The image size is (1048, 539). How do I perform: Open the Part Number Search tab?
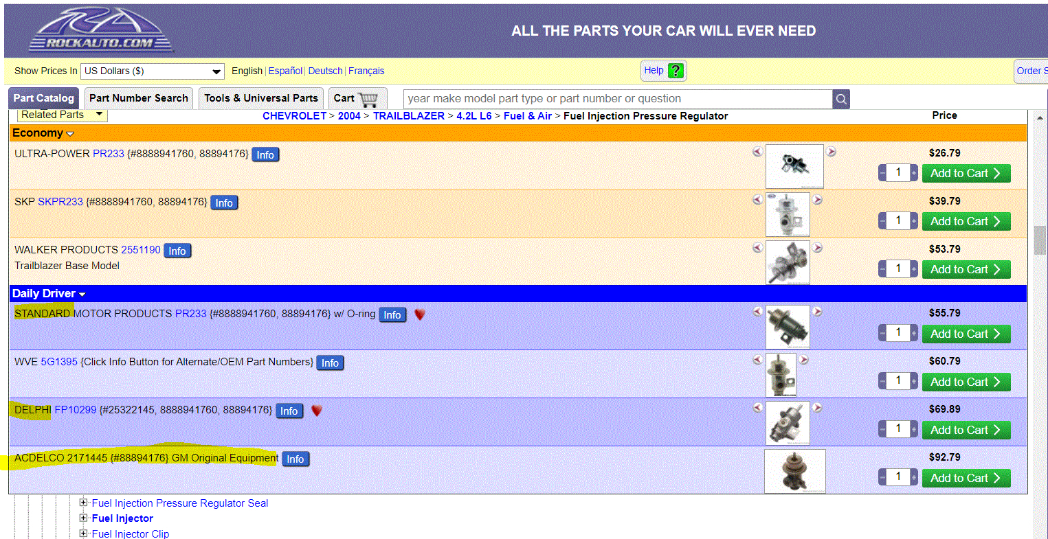coord(139,98)
